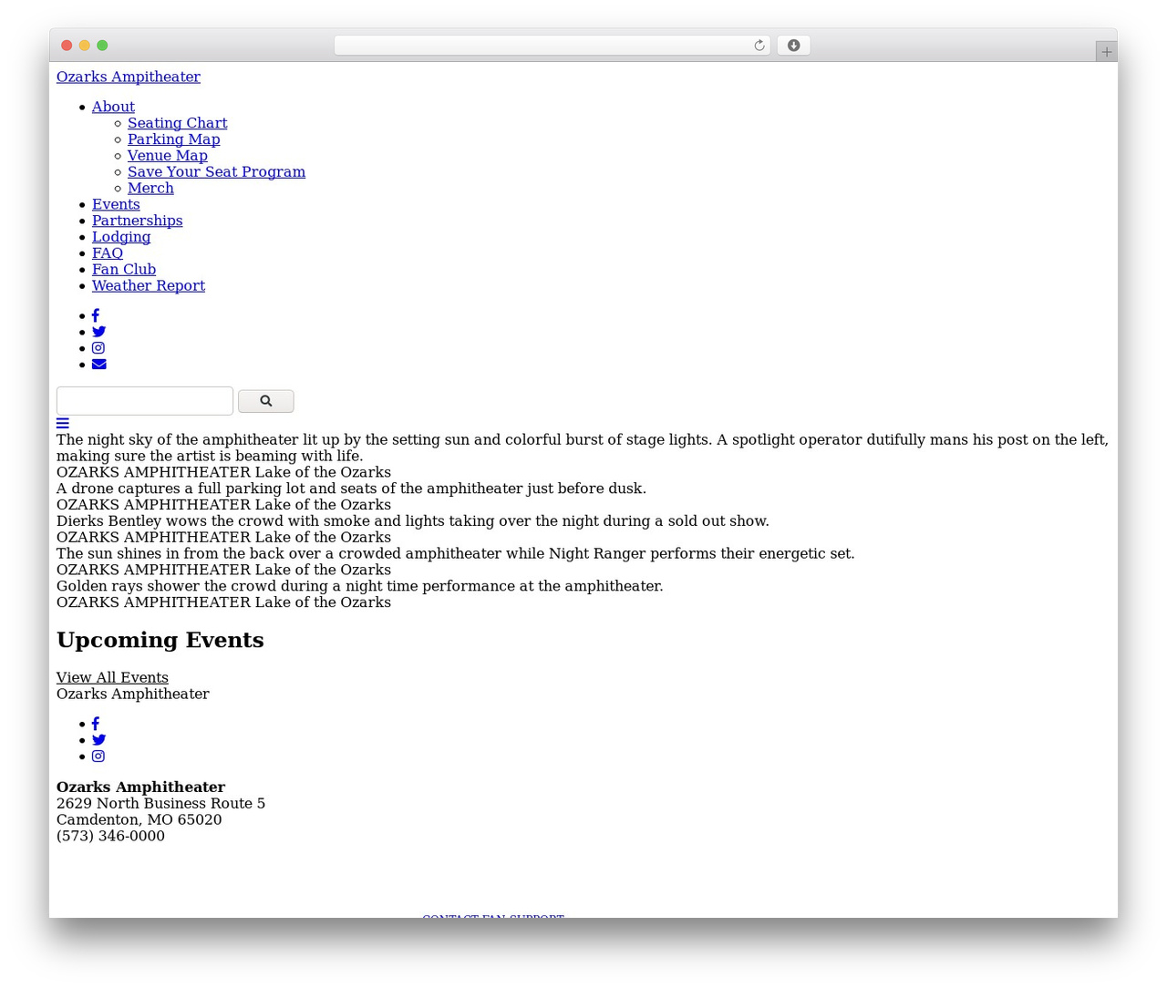The width and height of the screenshot is (1167, 988).
Task: Click the Ozarks Ampitheater site title link
Action: 129,77
